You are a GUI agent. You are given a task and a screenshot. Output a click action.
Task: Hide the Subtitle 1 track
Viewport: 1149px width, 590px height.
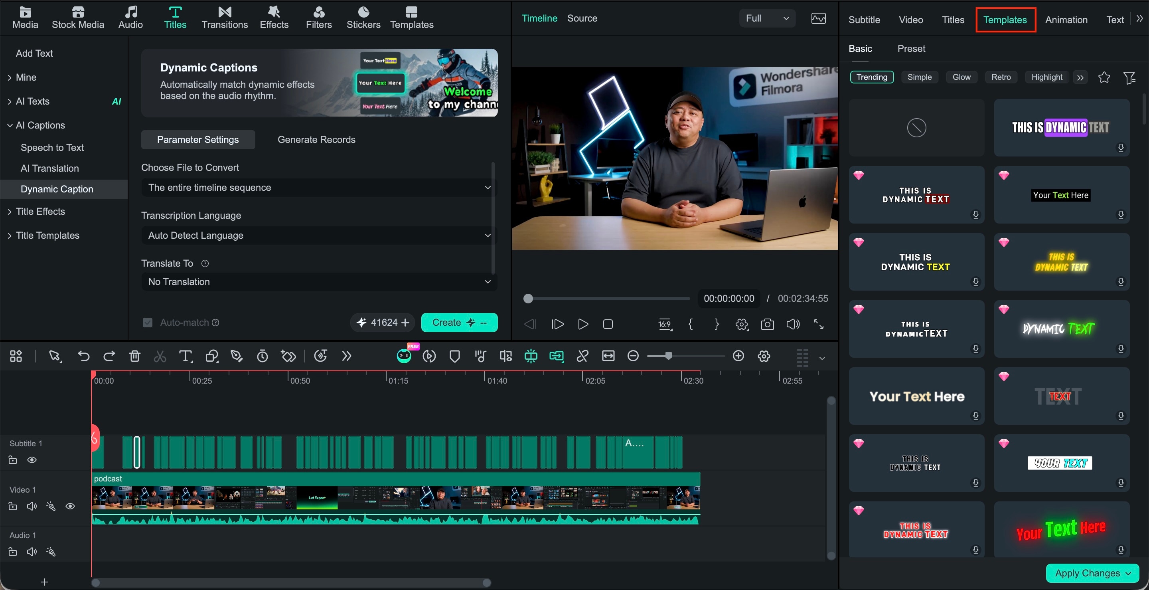tap(32, 460)
